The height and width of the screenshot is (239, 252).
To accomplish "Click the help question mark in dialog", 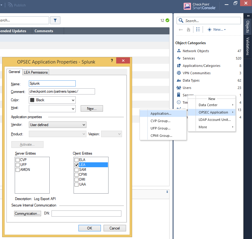I will (112, 60).
